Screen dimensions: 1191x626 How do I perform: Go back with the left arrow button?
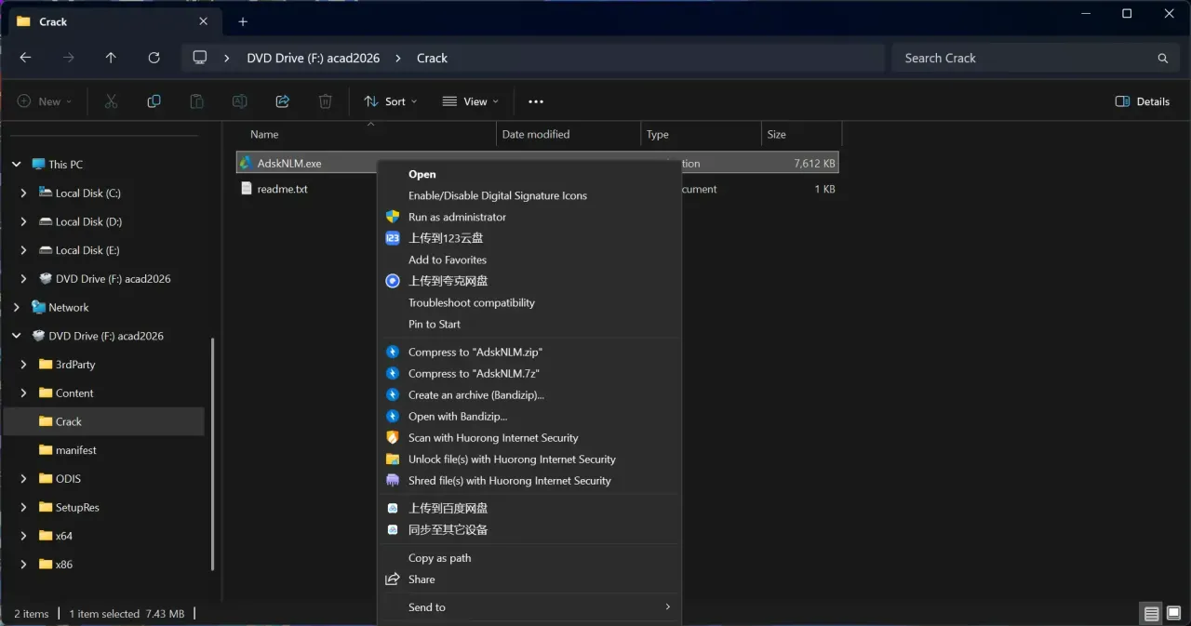25,58
